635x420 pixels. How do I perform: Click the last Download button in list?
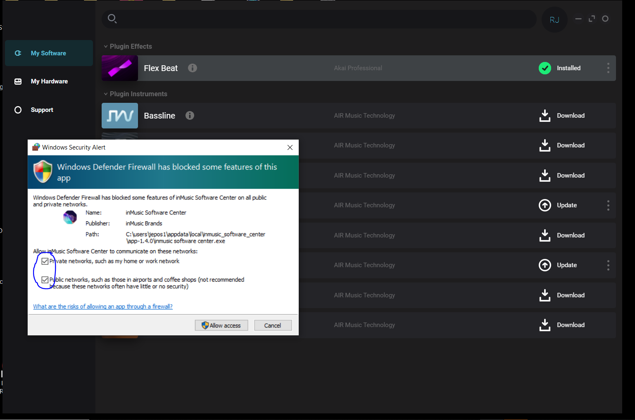coord(562,325)
